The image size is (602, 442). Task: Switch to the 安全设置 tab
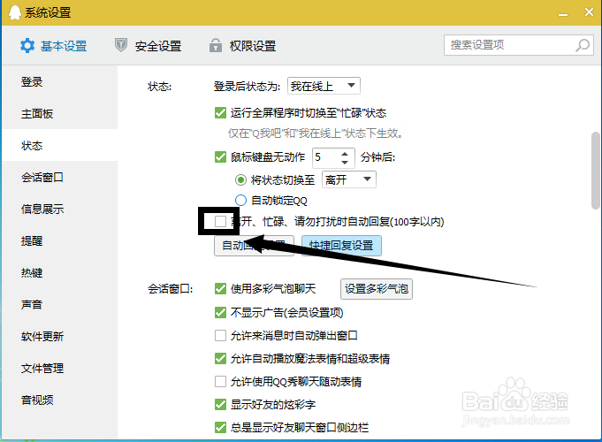click(x=149, y=46)
